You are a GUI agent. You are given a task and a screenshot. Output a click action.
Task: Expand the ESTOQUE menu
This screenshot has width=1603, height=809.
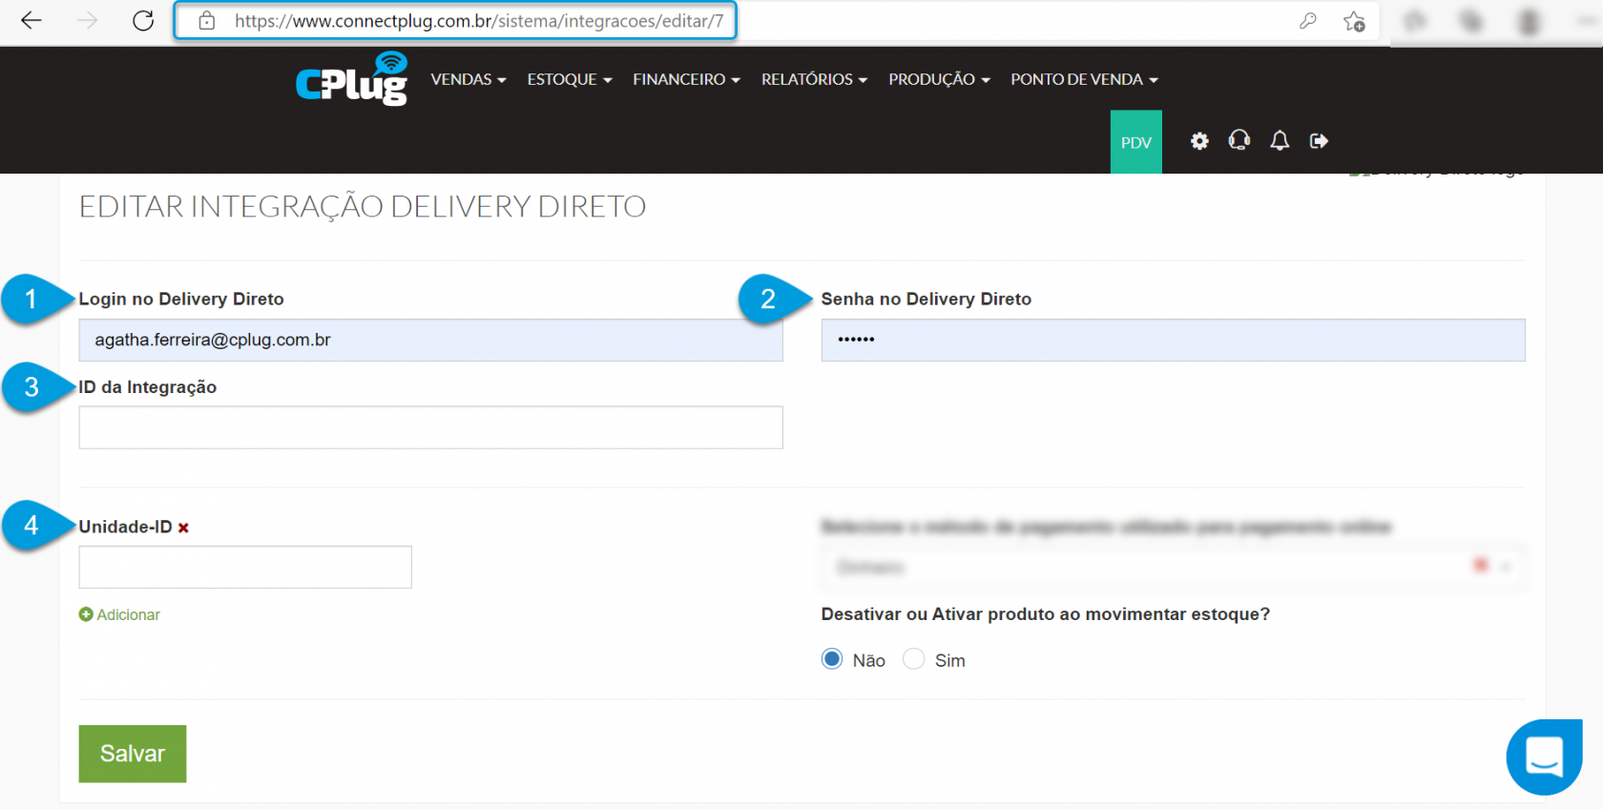point(570,79)
